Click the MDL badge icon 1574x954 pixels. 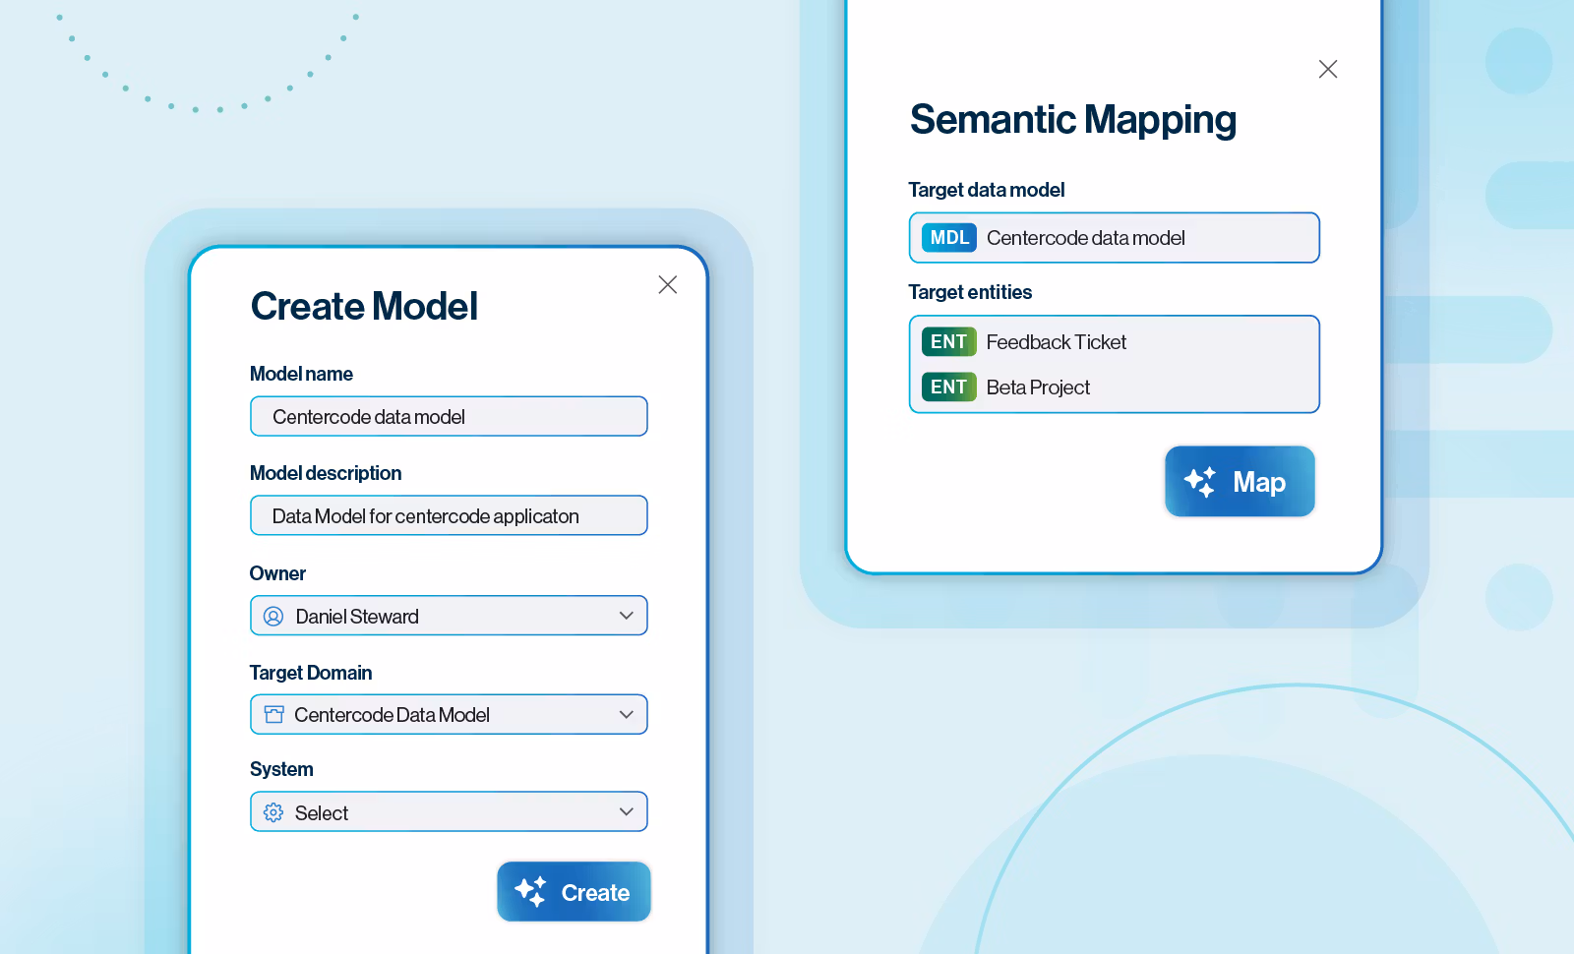(x=948, y=238)
